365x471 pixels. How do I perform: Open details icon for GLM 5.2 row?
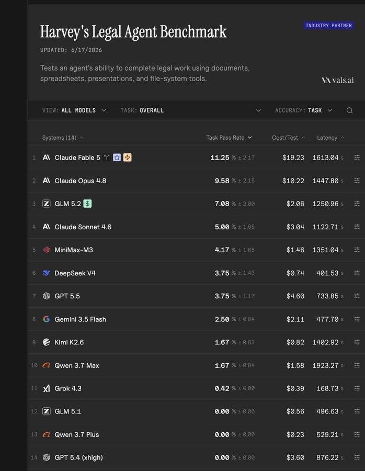357,204
